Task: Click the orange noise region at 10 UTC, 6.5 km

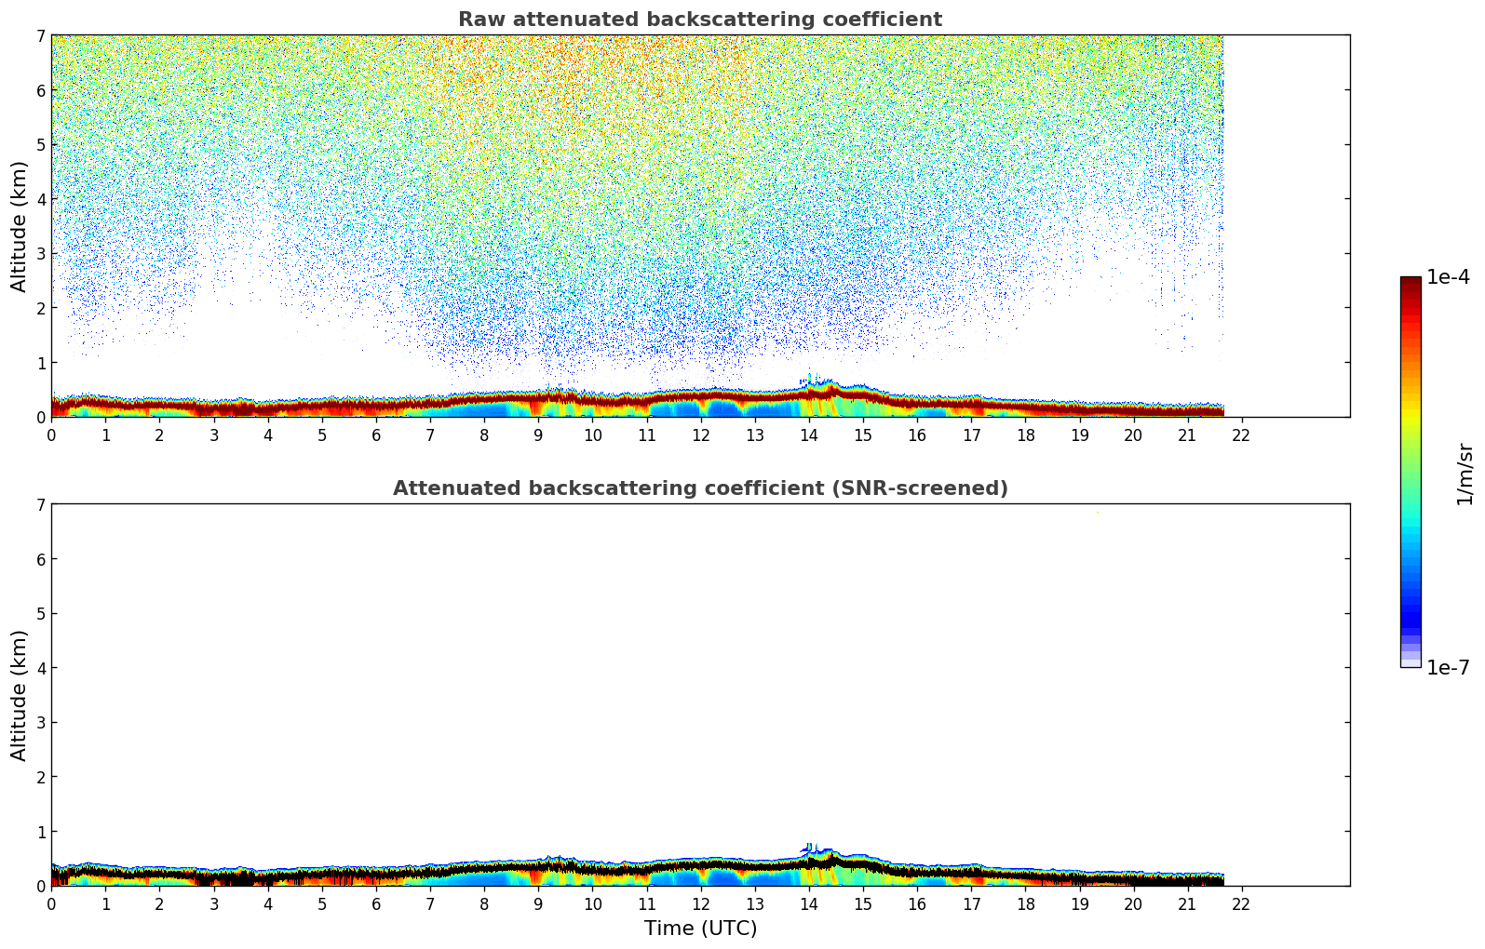Action: (592, 62)
